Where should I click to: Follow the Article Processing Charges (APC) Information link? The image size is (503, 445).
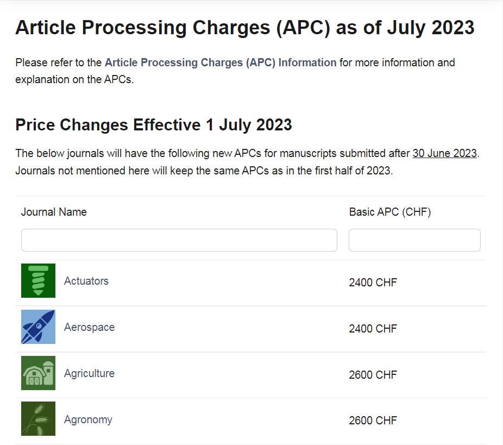click(x=221, y=62)
